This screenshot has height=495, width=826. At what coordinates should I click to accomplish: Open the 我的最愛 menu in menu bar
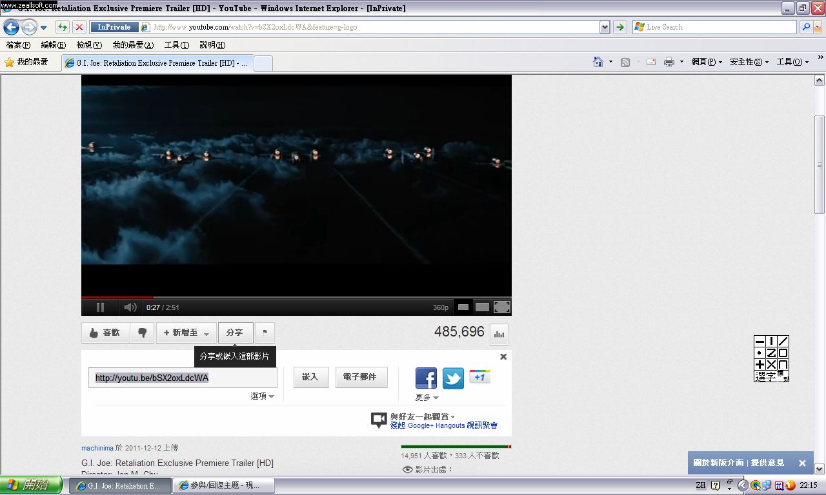pos(132,45)
